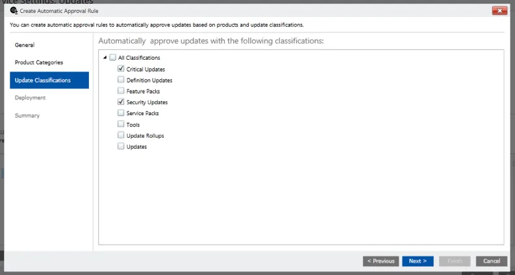Select the Feature Packs label
The height and width of the screenshot is (275, 515).
pyautogui.click(x=144, y=91)
